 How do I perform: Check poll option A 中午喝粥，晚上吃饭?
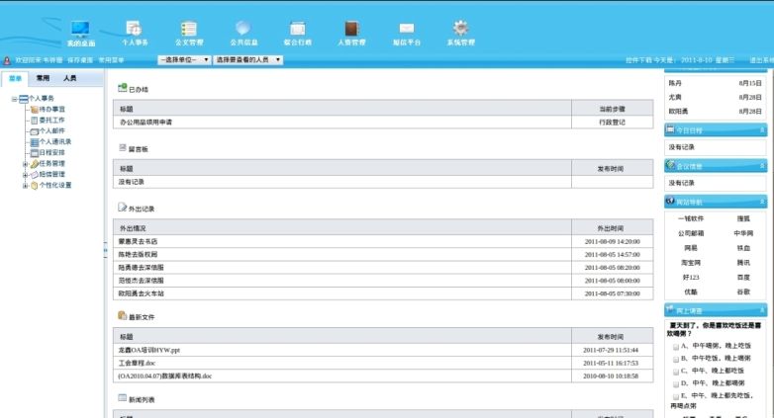[x=676, y=347]
